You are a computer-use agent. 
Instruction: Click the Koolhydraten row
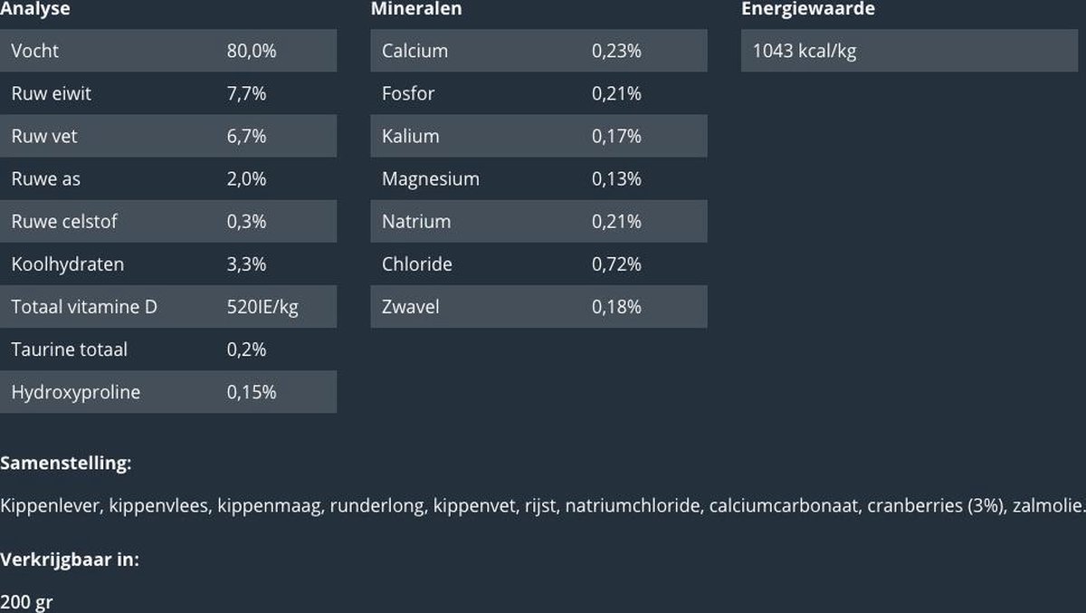pyautogui.click(x=167, y=264)
